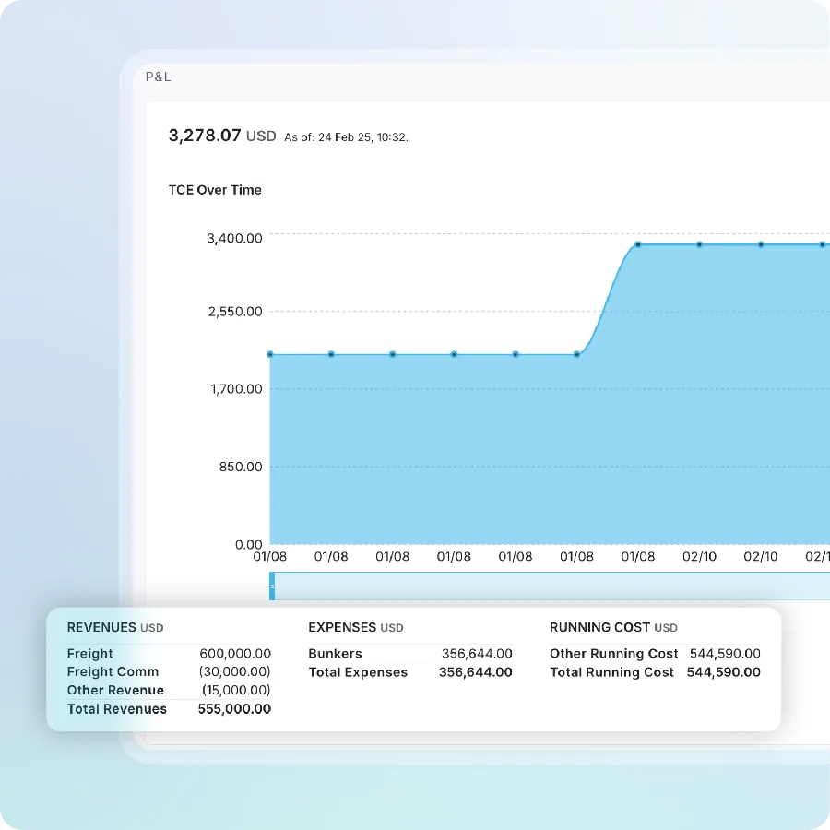
Task: Click the REVENUES USD section header
Action: (115, 627)
